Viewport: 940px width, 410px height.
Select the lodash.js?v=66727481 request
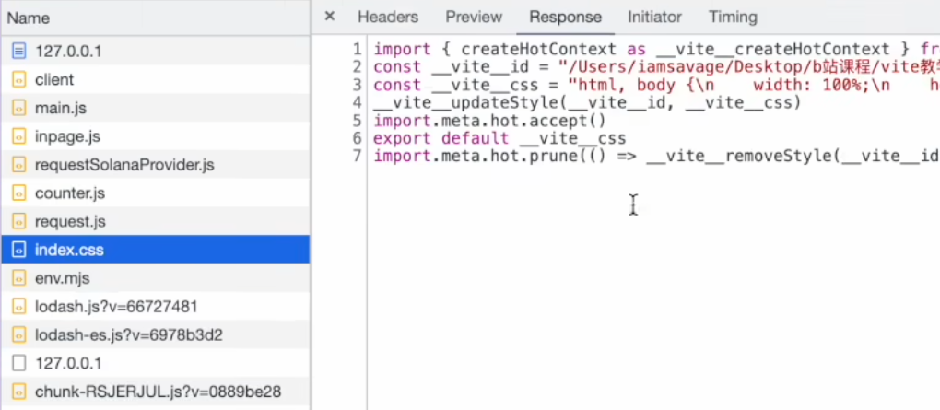pos(155,307)
